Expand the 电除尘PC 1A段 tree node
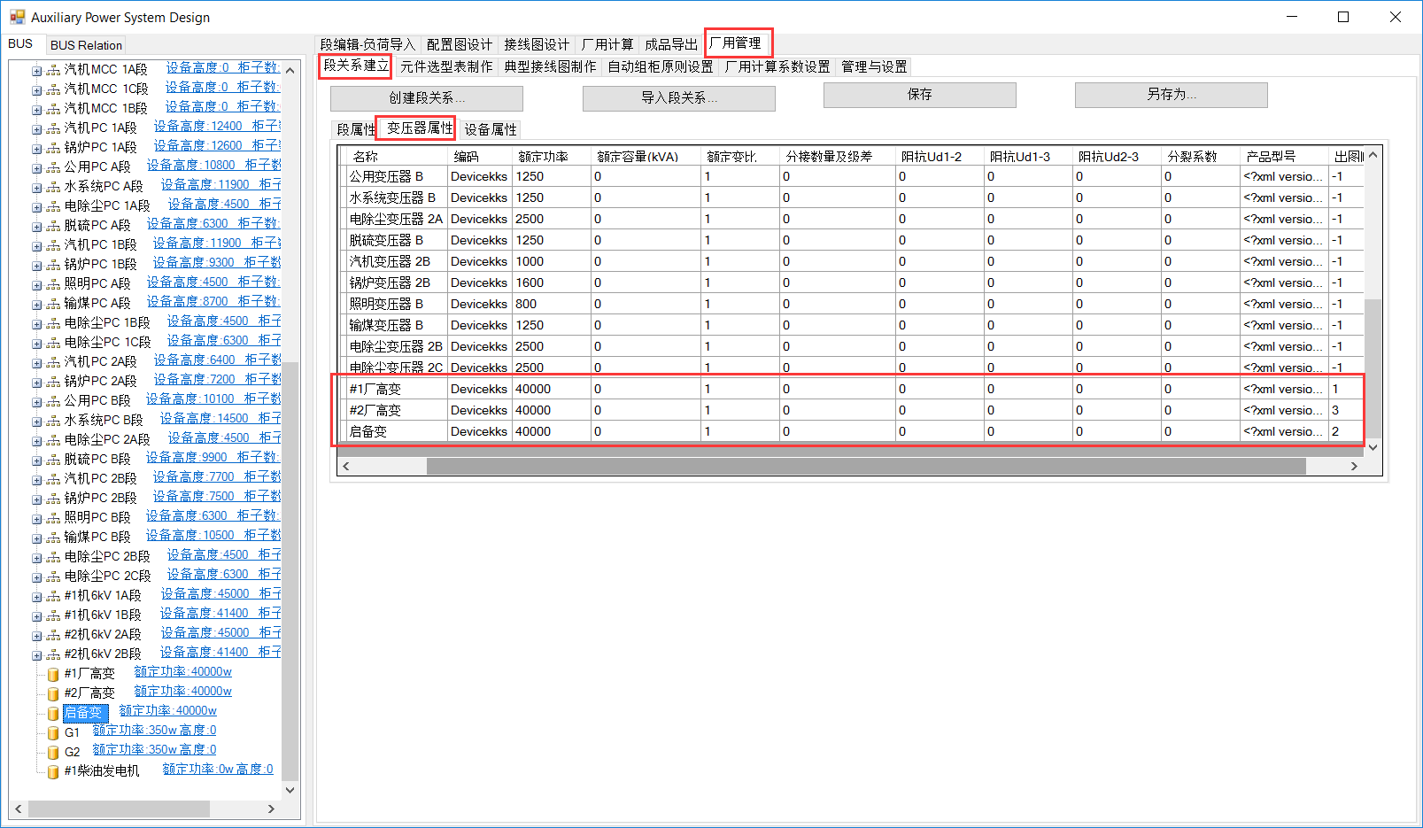Image resolution: width=1423 pixels, height=828 pixels. point(36,206)
